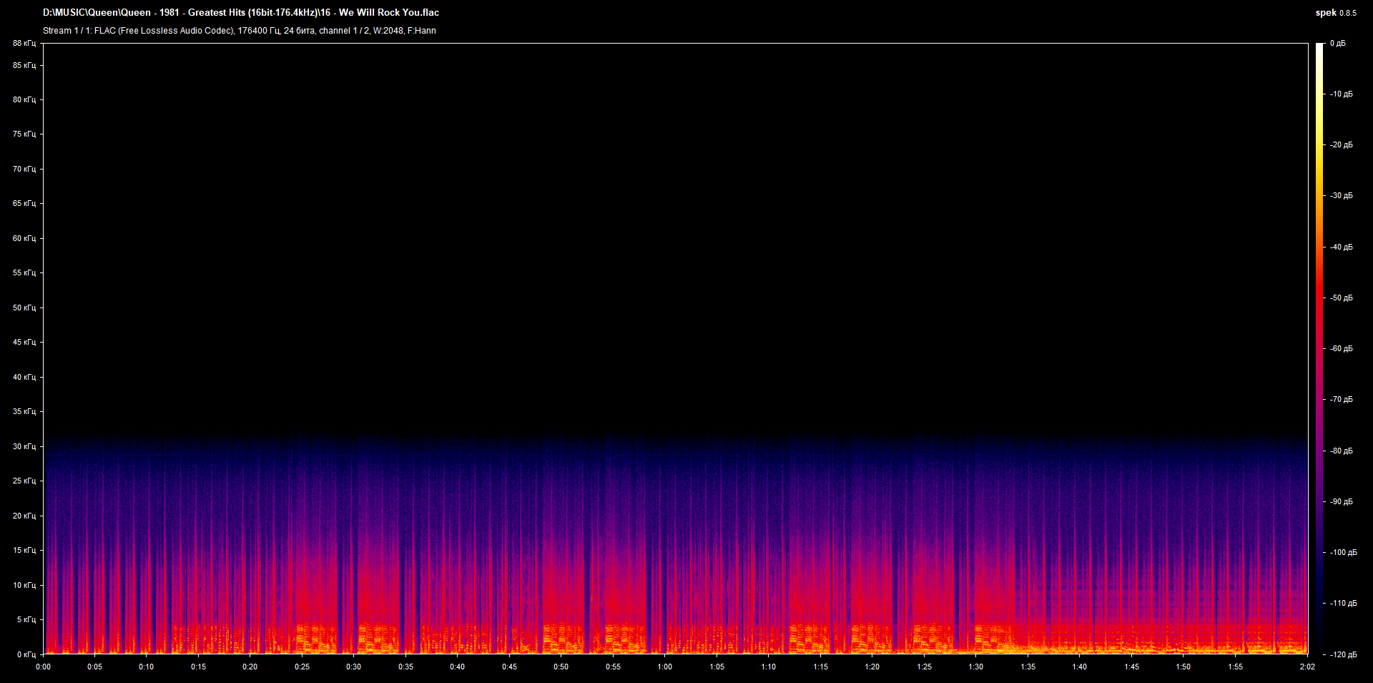Screen dimensions: 1373x683
Task: Click the -20 дБ level scale label
Action: point(1342,144)
